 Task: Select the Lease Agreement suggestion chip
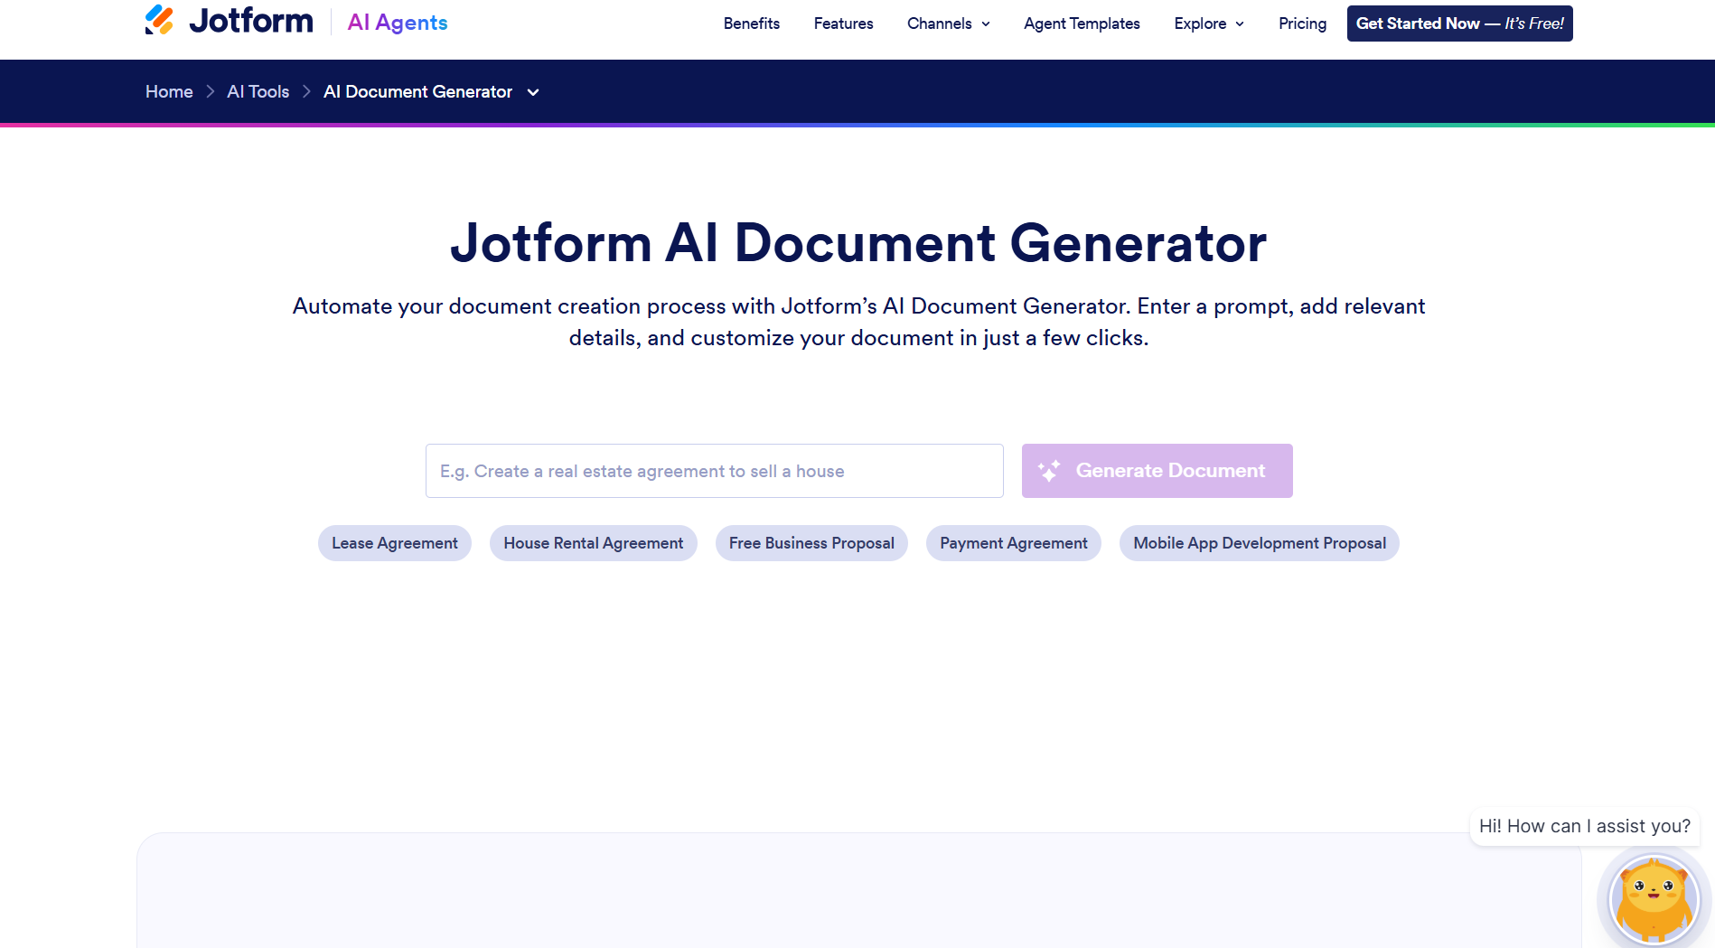click(395, 543)
